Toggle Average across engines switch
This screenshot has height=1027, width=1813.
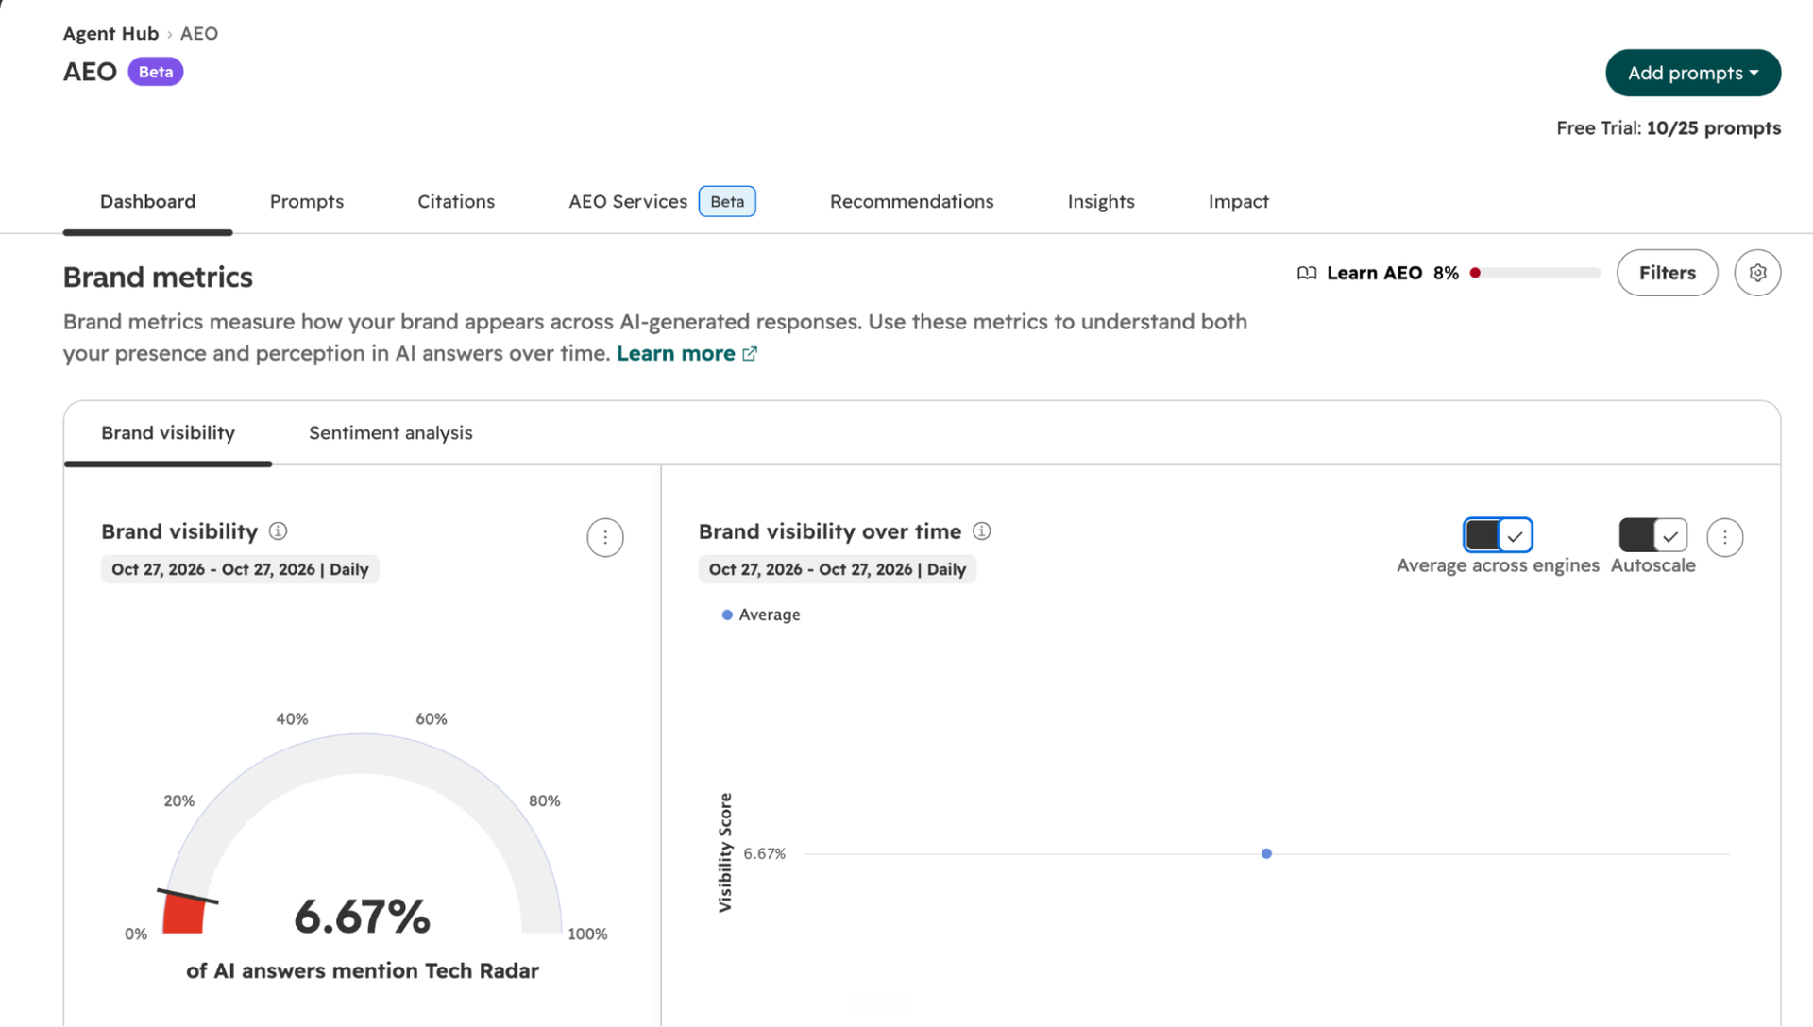pos(1498,535)
